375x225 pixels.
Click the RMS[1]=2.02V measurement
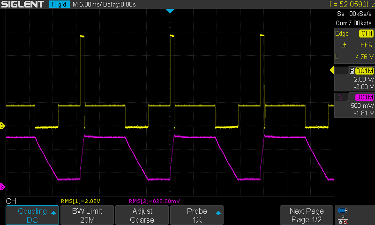[x=80, y=201]
